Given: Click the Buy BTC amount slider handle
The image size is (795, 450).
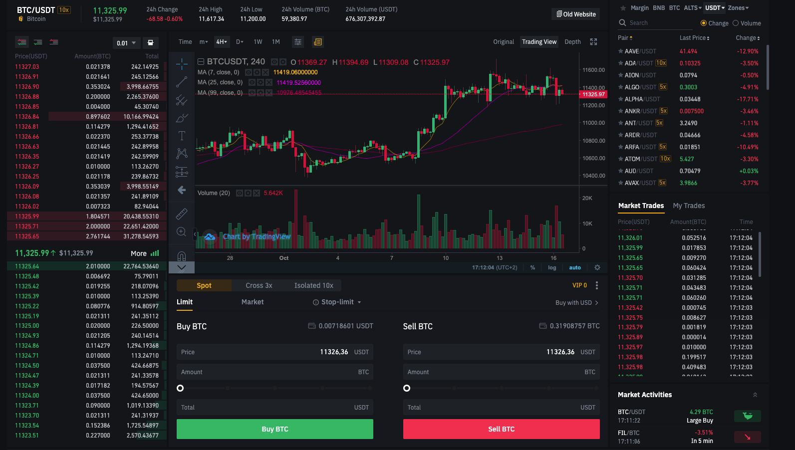Looking at the screenshot, I should tap(180, 388).
